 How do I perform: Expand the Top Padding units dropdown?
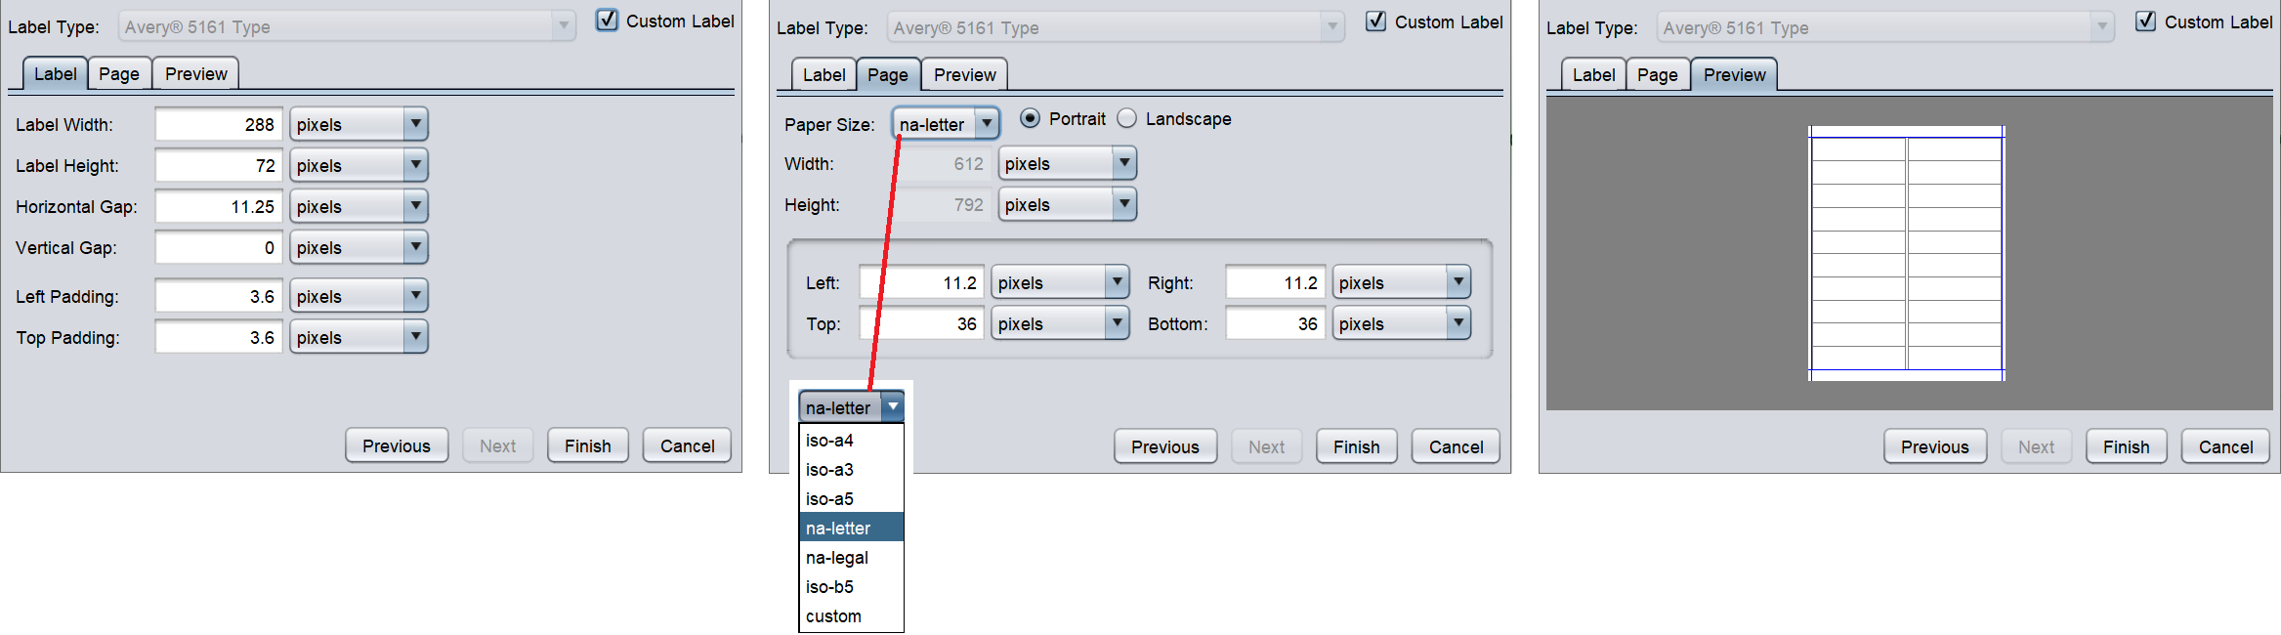(x=359, y=337)
